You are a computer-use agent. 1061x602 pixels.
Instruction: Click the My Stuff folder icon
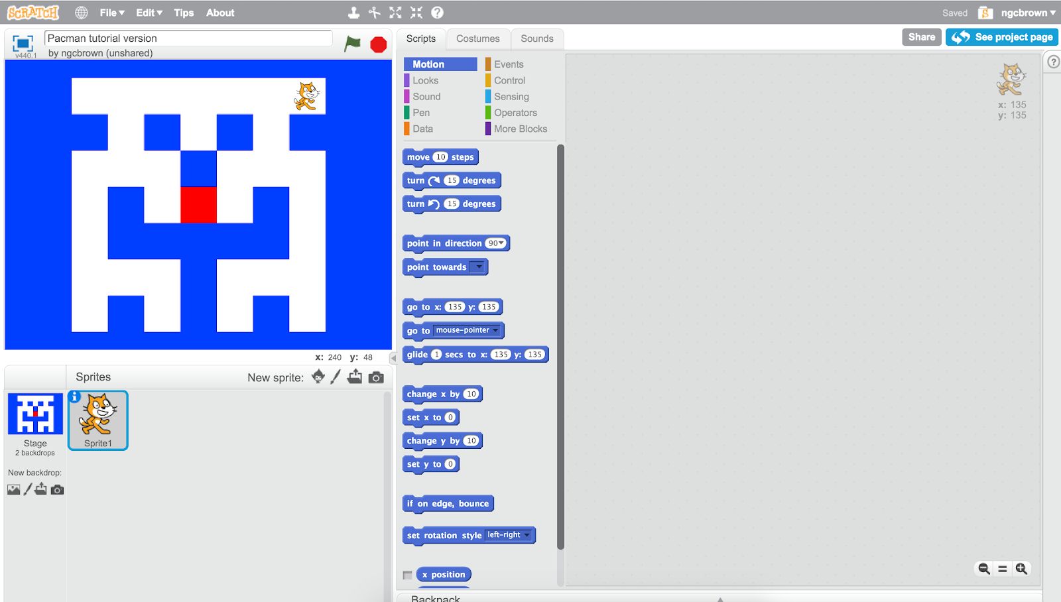(985, 13)
